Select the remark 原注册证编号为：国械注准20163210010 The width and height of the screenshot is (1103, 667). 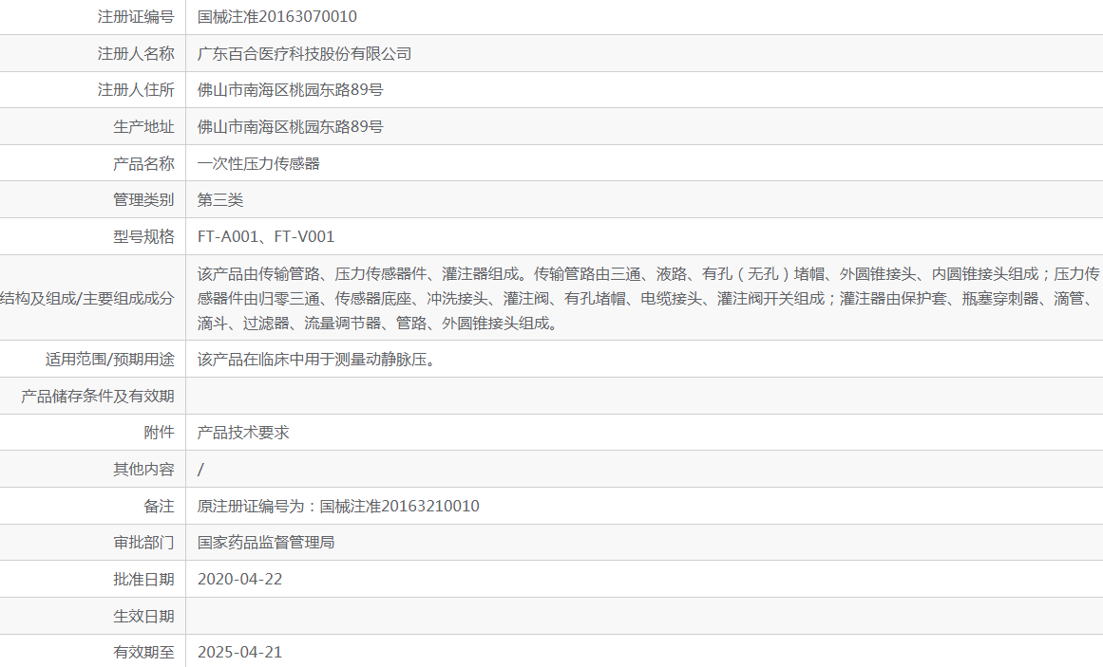pos(338,506)
